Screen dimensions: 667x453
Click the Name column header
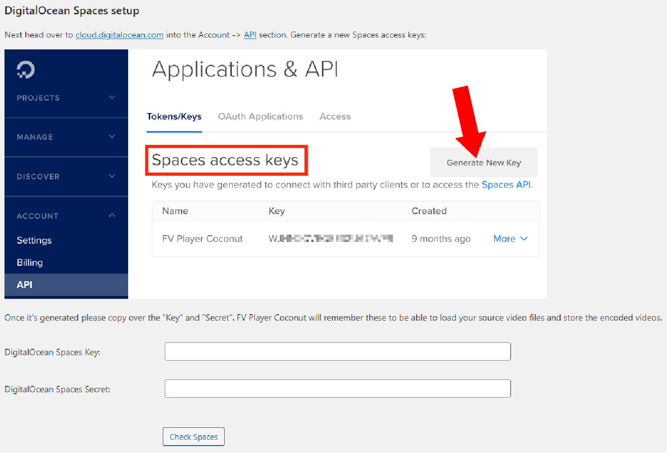click(175, 211)
